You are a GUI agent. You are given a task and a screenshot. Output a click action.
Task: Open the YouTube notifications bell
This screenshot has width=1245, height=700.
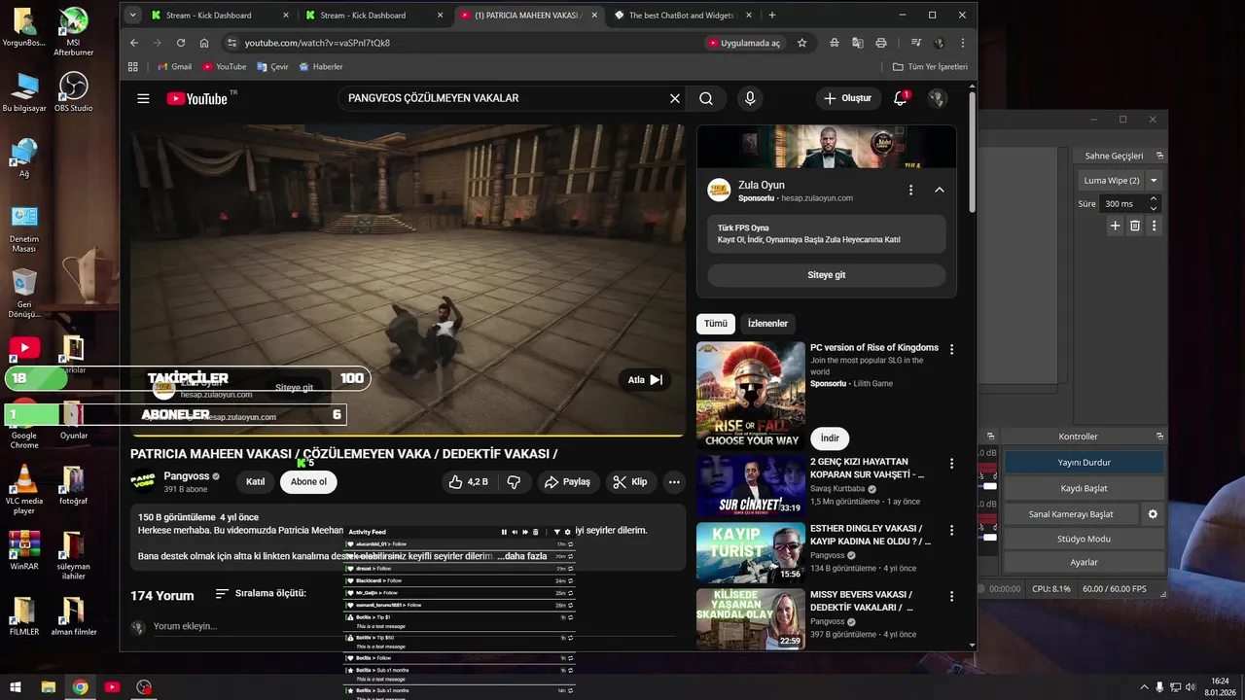[901, 98]
